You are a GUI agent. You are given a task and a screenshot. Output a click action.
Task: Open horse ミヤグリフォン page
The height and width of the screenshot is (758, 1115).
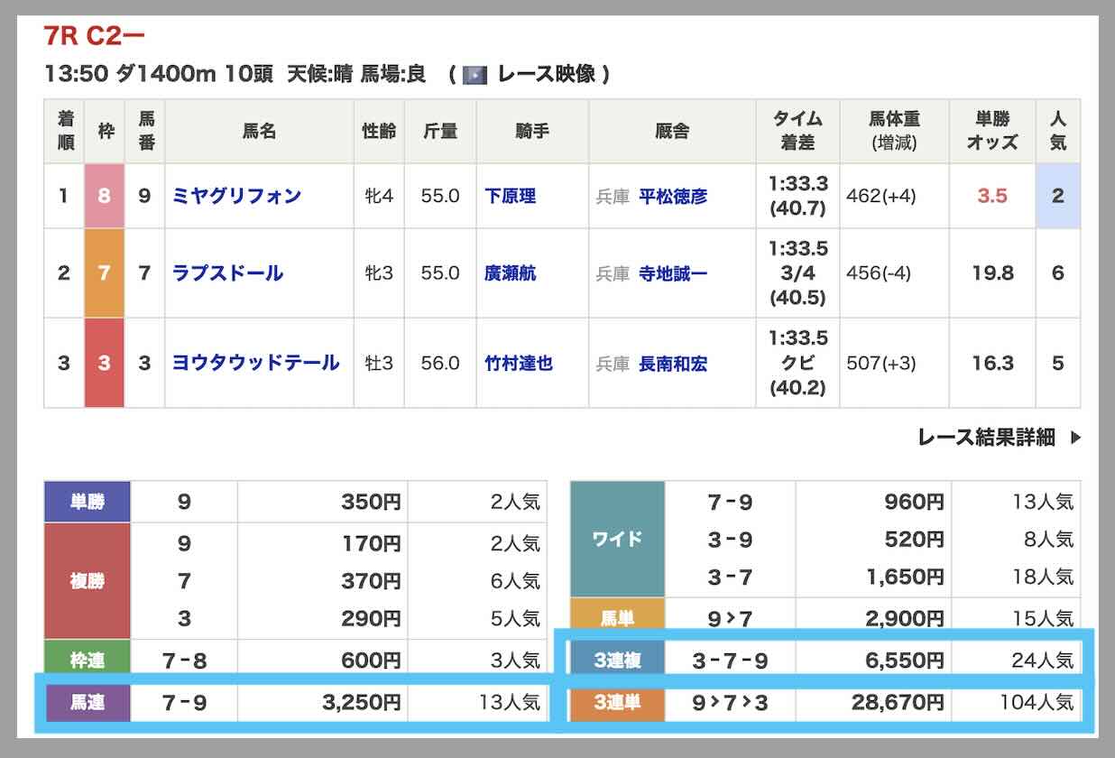coord(236,196)
